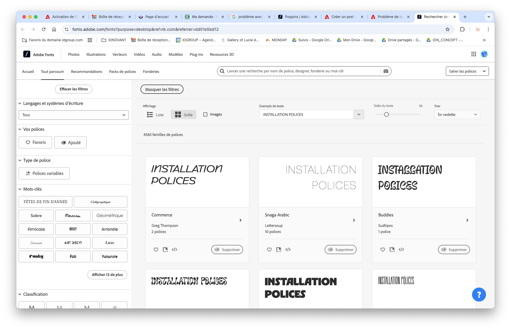Open the Tous languages dropdown
The image size is (511, 330).
(x=74, y=115)
